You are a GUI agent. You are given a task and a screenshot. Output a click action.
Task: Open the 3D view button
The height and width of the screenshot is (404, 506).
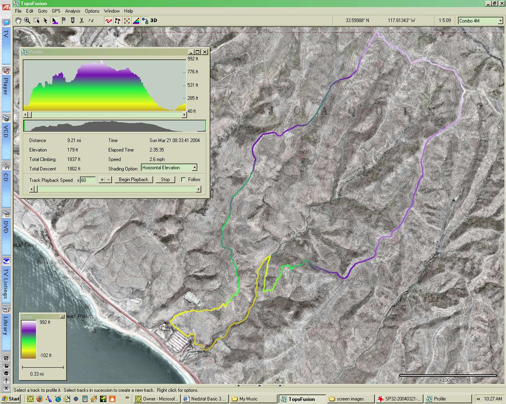point(154,21)
